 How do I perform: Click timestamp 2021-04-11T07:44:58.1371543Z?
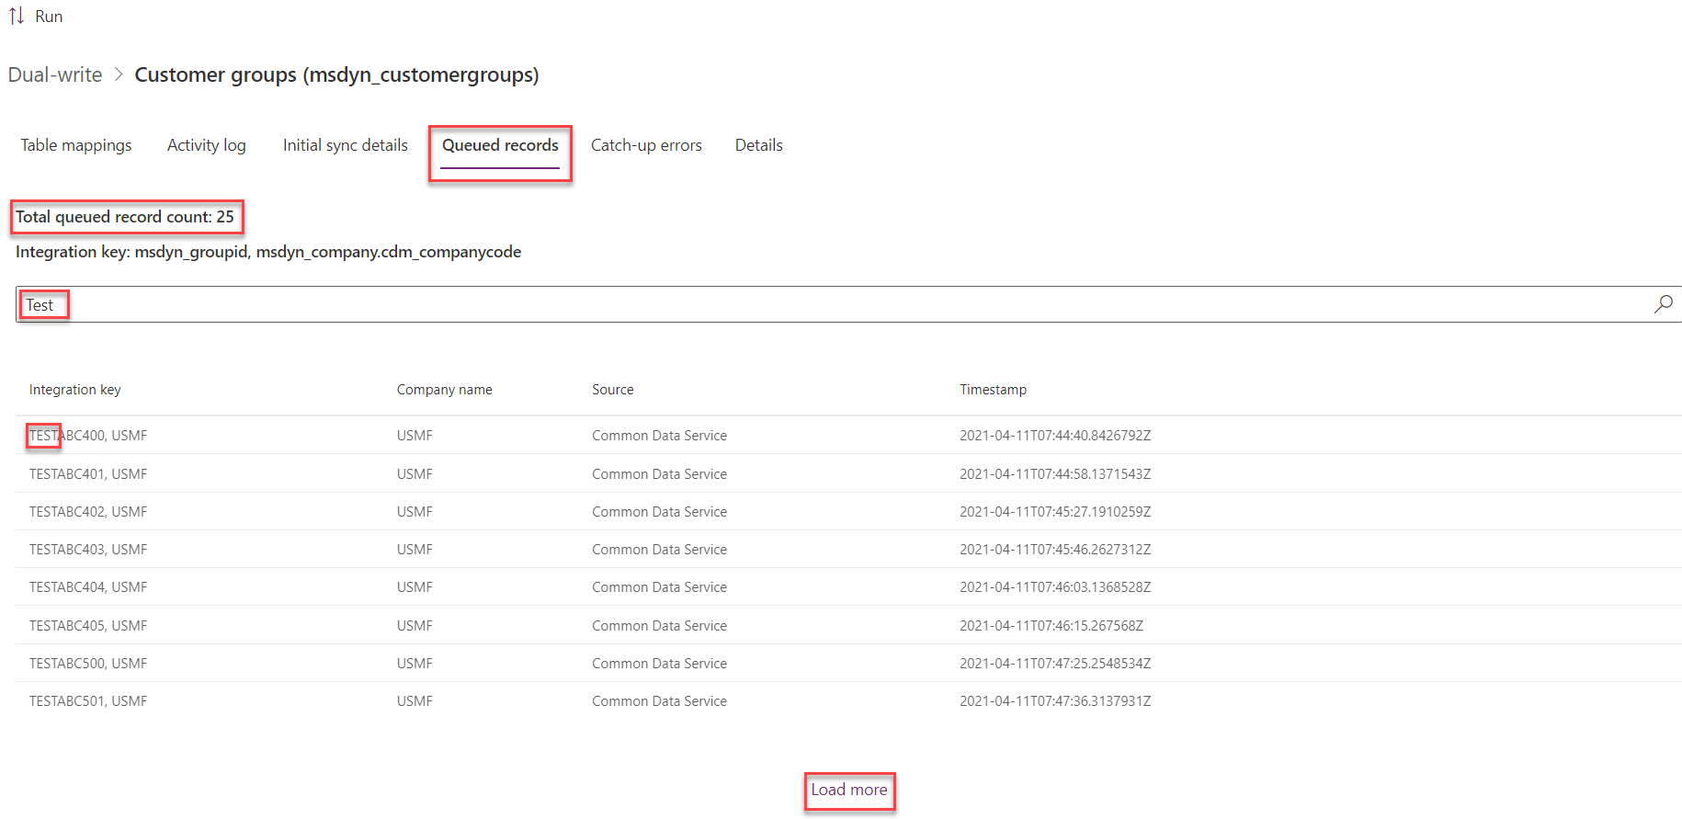pyautogui.click(x=1055, y=474)
